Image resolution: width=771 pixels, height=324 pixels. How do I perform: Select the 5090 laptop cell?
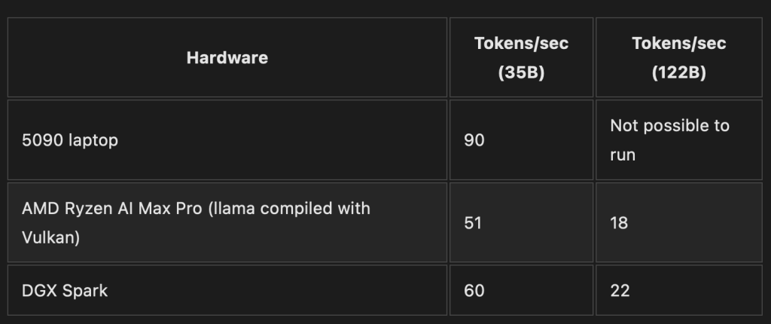70,140
